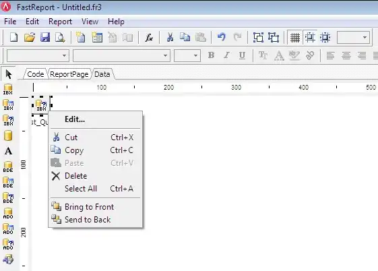The image size is (378, 271).
Task: Open the font name dropdown
Action: 121,55
